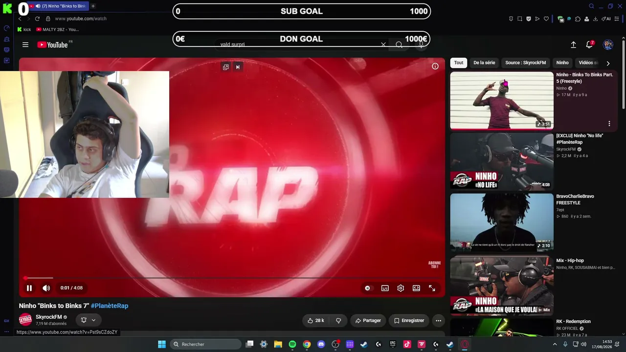Open the BravoCharlieBravo FREESTYLE title

[575, 199]
